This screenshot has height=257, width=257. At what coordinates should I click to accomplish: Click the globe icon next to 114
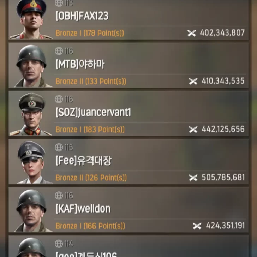(59, 244)
